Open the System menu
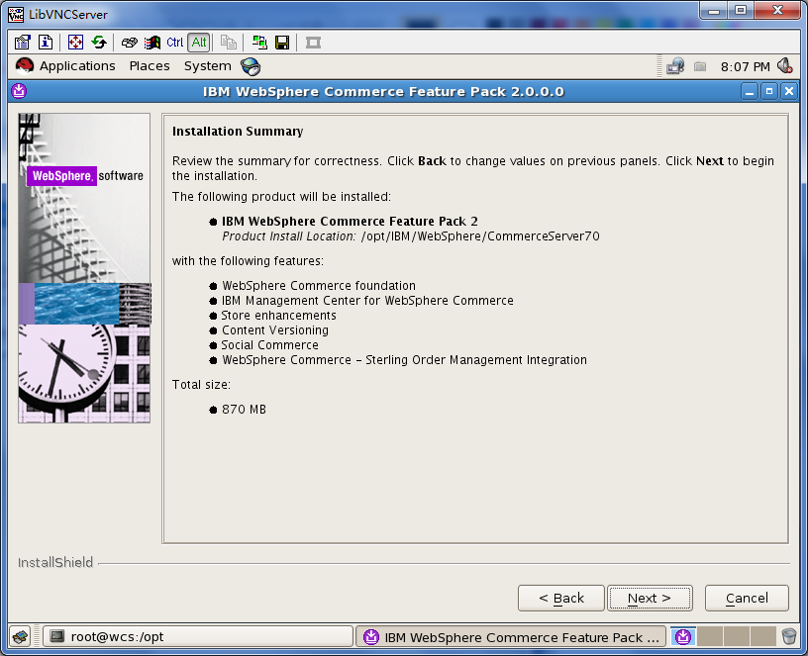This screenshot has height=656, width=808. 208,66
